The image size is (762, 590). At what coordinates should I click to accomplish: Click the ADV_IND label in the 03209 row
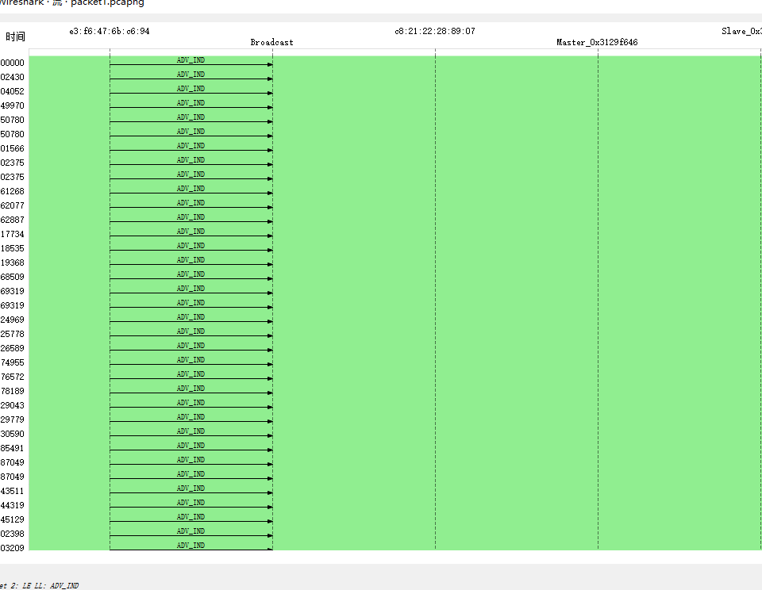coord(190,546)
